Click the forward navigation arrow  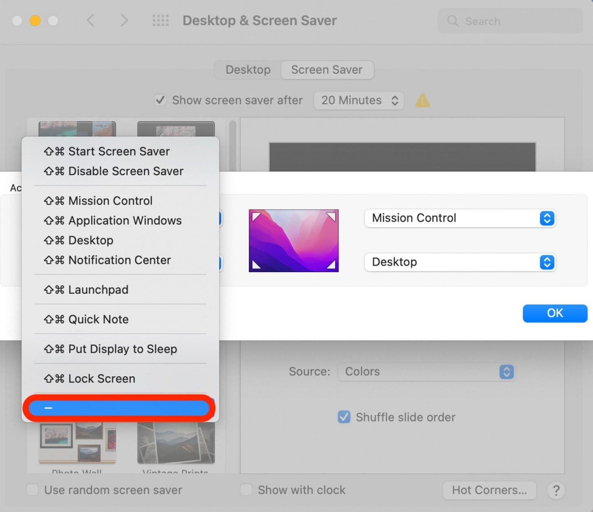tap(124, 20)
